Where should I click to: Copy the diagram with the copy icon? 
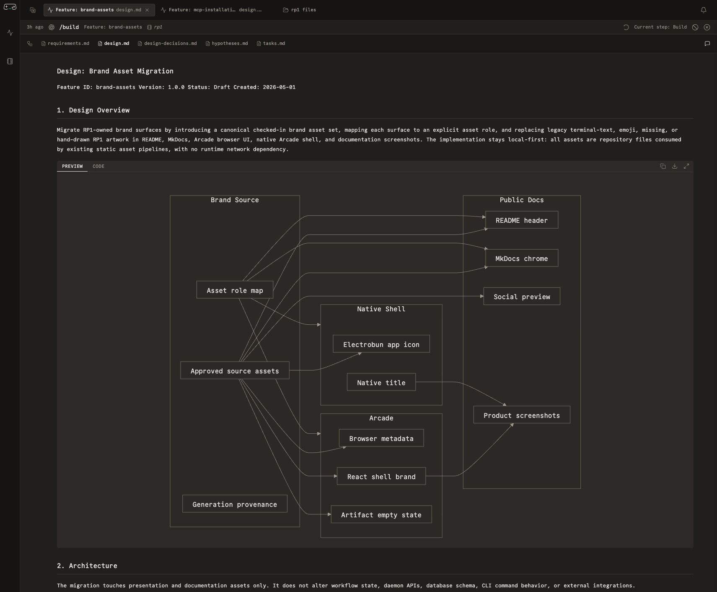coord(663,166)
